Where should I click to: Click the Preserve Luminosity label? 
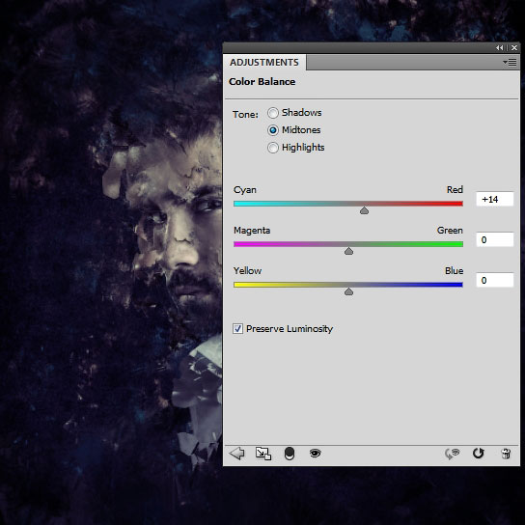(x=290, y=329)
